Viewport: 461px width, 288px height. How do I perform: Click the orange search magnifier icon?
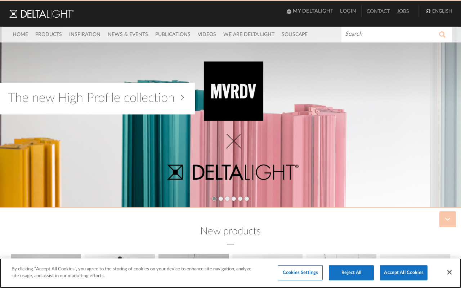(x=442, y=35)
